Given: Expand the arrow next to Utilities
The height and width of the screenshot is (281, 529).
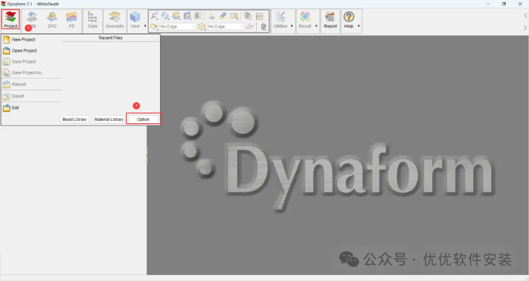Looking at the screenshot, I should [292, 26].
